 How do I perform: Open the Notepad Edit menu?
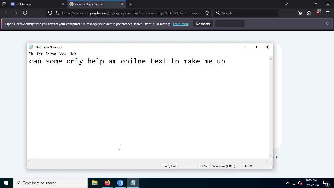pos(40,54)
